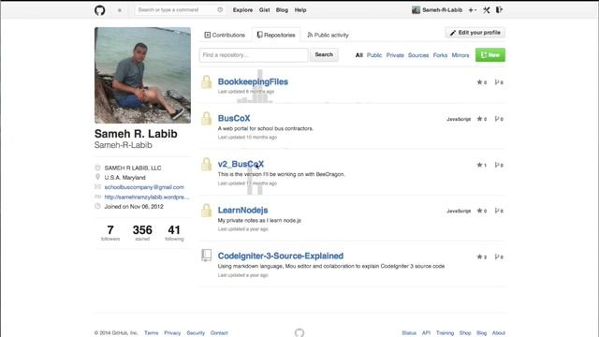Open the Contact footer link
Viewport: 599px width, 337px height.
(219, 333)
